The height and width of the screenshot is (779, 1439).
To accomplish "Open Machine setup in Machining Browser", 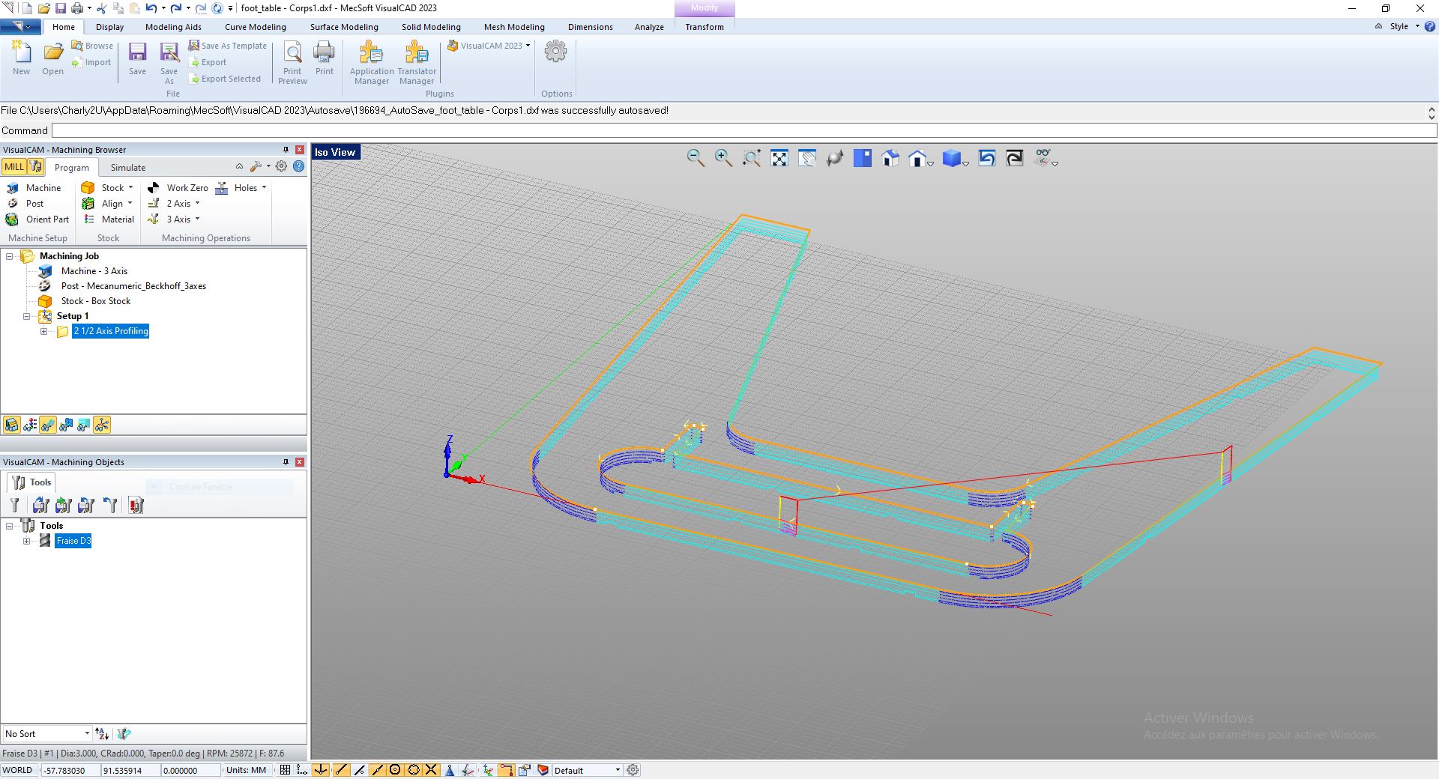I will [34, 188].
